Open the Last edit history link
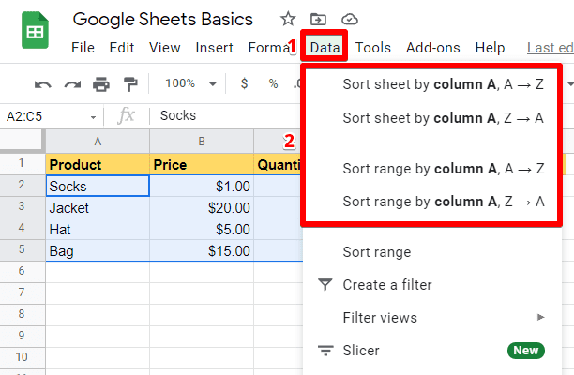 coord(550,48)
